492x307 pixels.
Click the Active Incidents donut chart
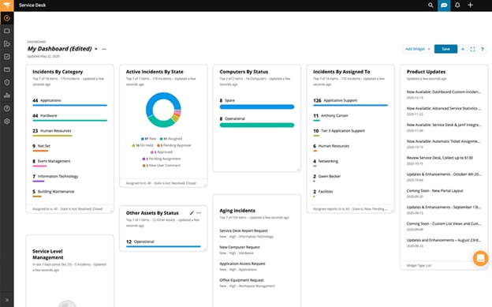pos(163,110)
